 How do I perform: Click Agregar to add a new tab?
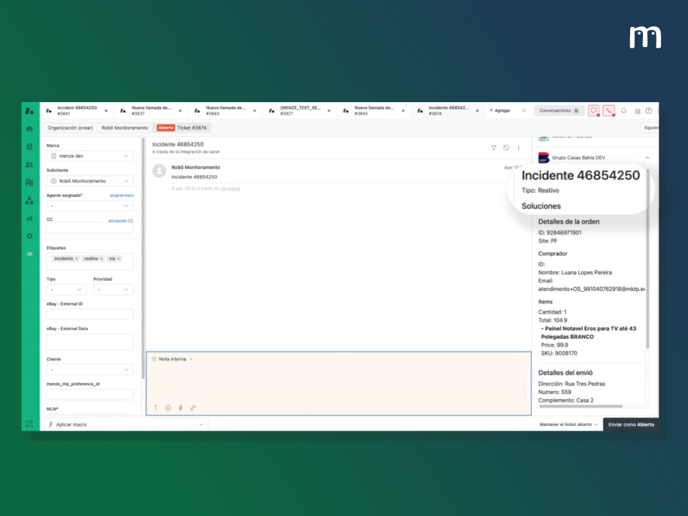[500, 110]
